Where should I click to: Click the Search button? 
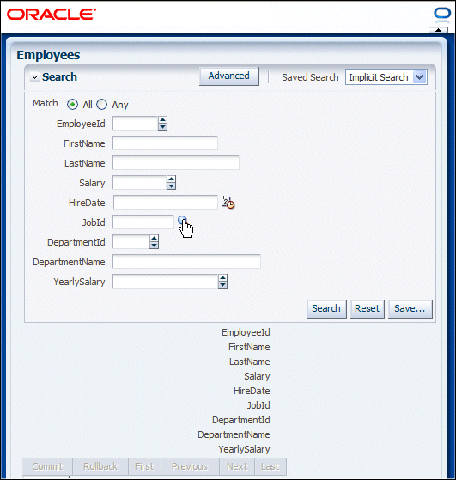click(326, 308)
